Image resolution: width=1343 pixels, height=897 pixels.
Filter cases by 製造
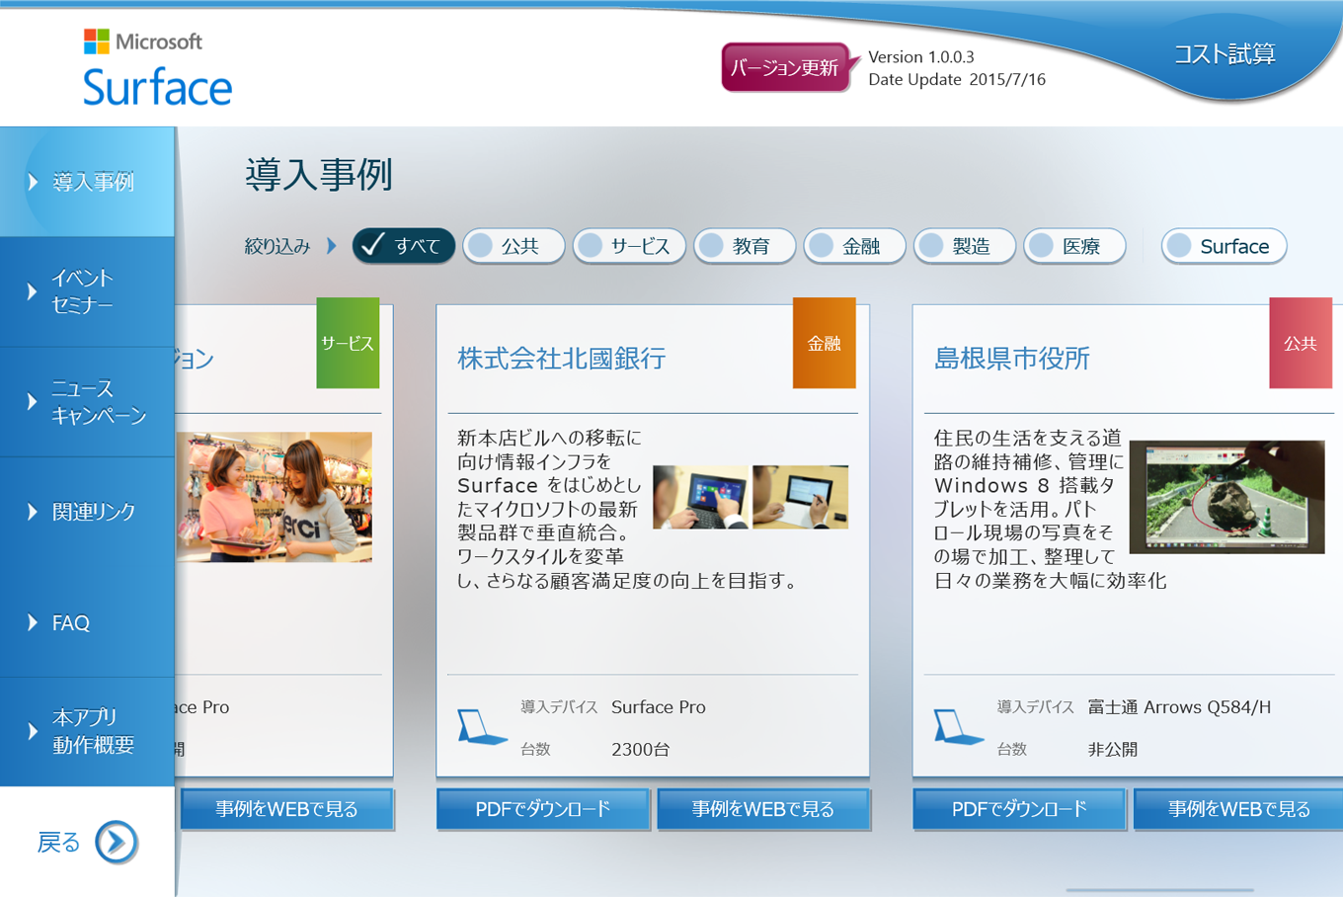click(x=965, y=246)
